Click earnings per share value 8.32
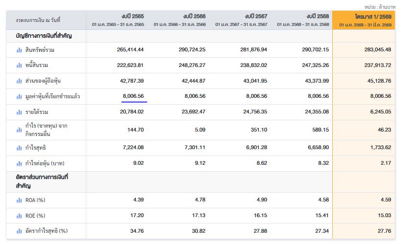Screen dimensions: 416x244 [323, 163]
